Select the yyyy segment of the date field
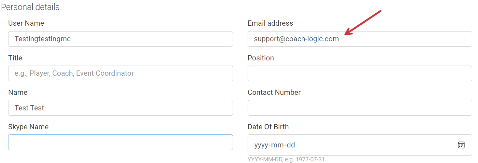478x163 pixels. pyautogui.click(x=261, y=145)
